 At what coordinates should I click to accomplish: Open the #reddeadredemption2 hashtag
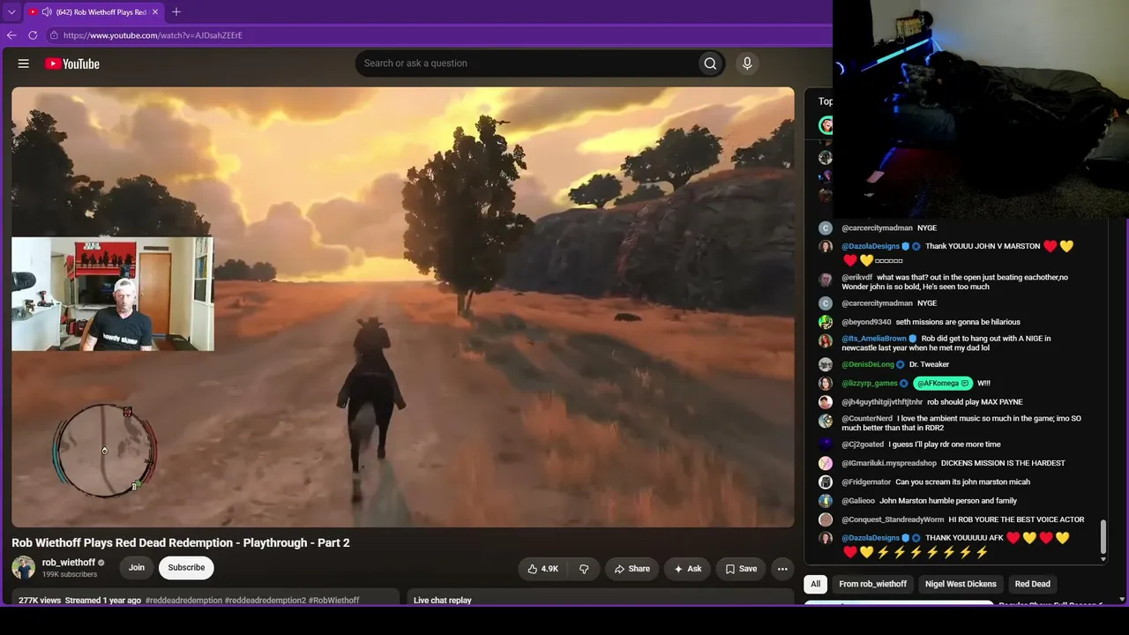pyautogui.click(x=265, y=601)
